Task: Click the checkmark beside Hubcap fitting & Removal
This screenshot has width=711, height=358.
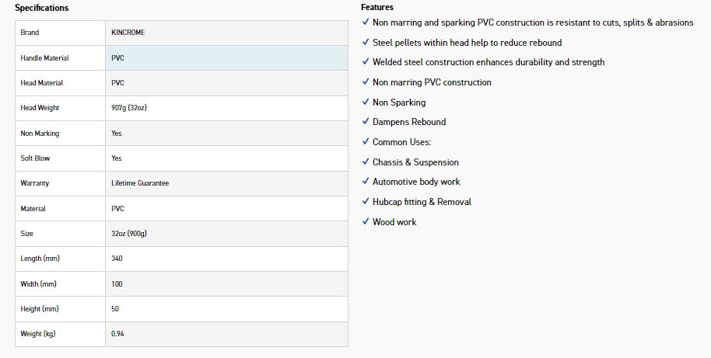Action: point(366,201)
